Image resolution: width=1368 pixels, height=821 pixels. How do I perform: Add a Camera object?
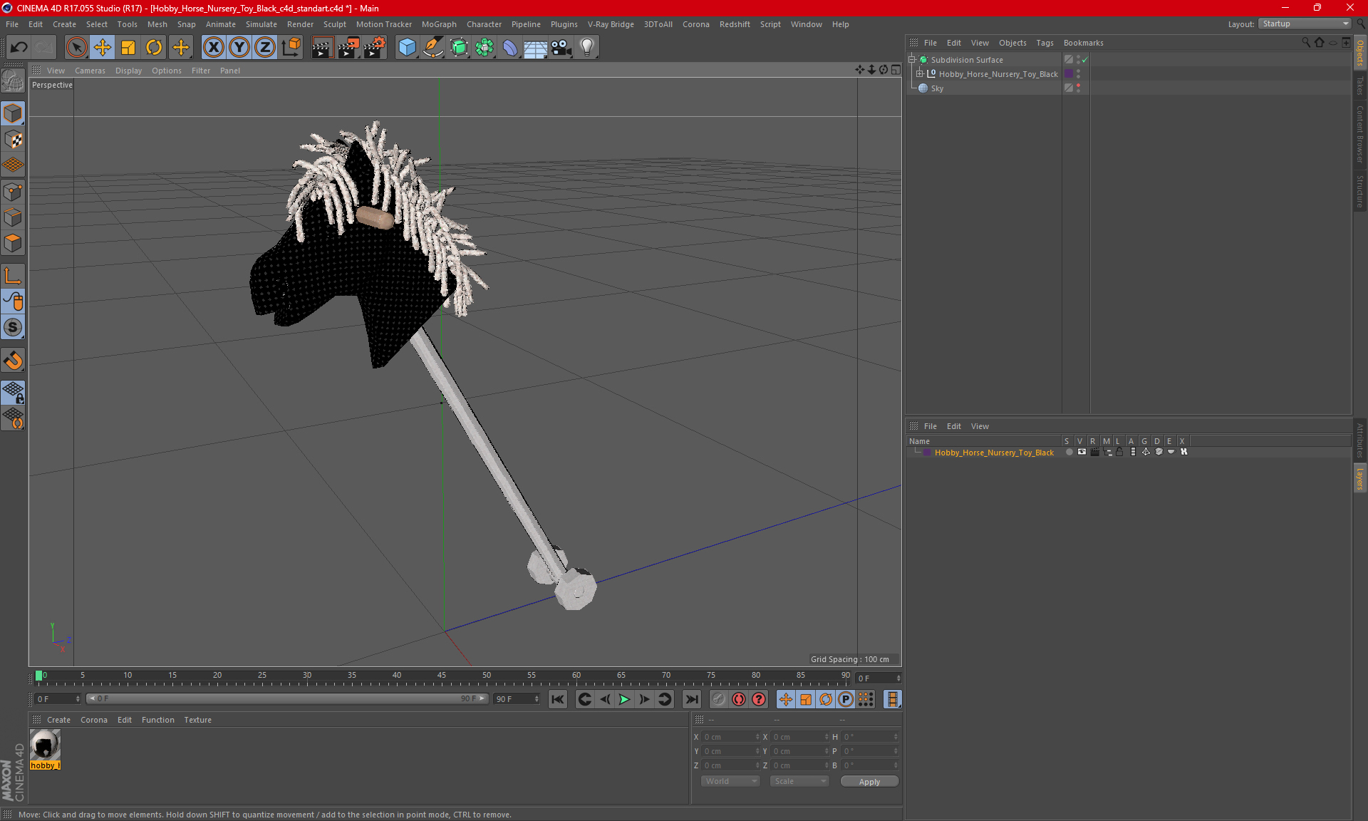coord(561,47)
